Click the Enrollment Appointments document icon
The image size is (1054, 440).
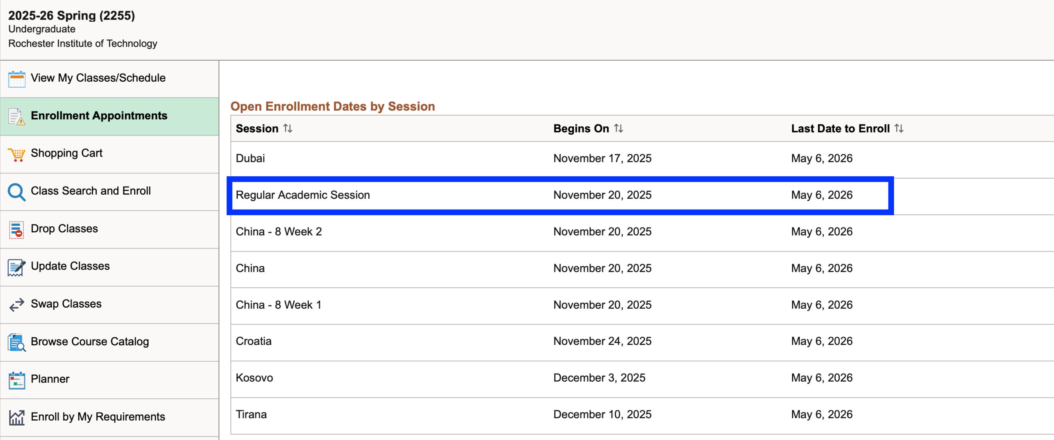(17, 116)
